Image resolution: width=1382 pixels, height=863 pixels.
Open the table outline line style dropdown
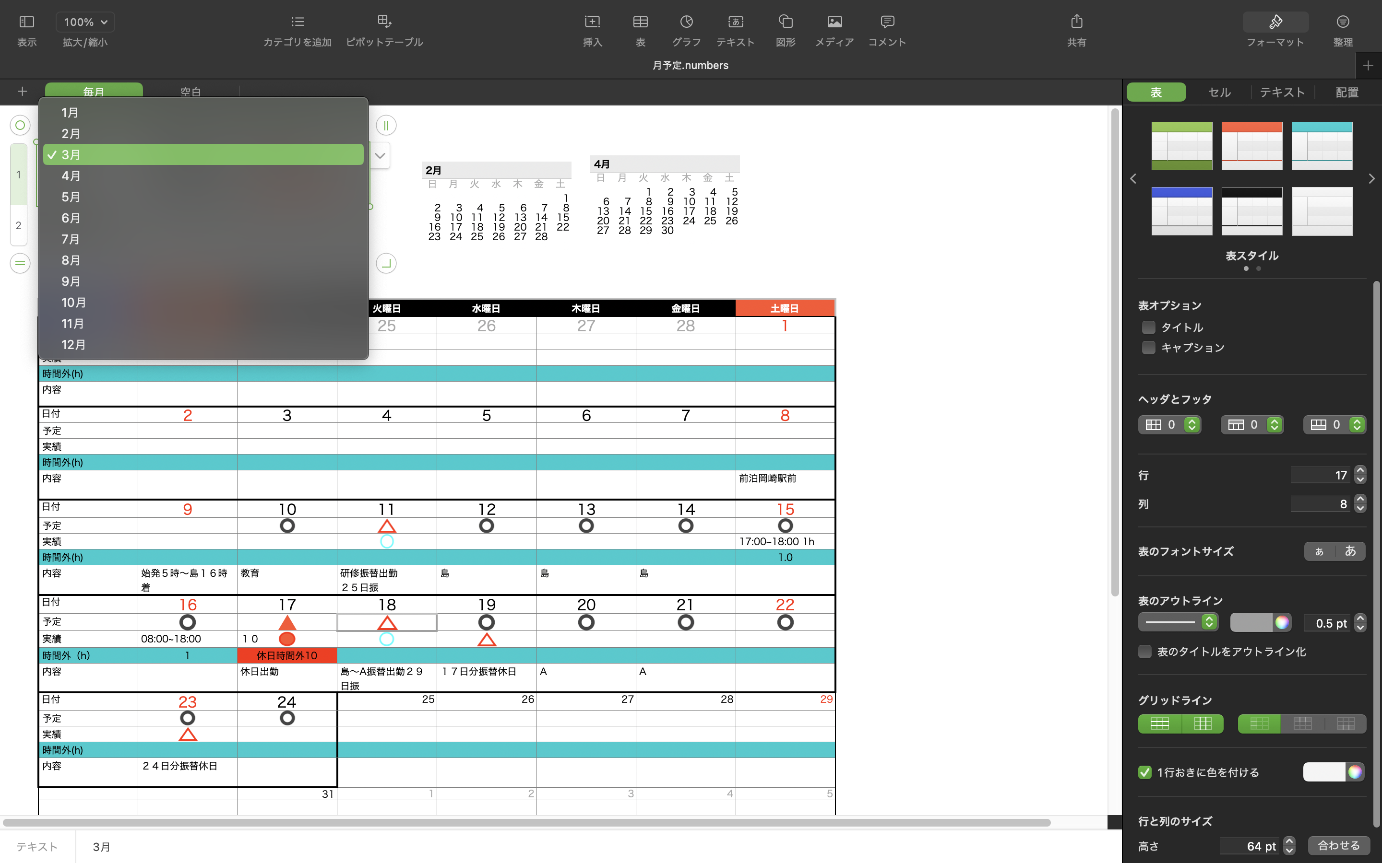tap(1178, 622)
